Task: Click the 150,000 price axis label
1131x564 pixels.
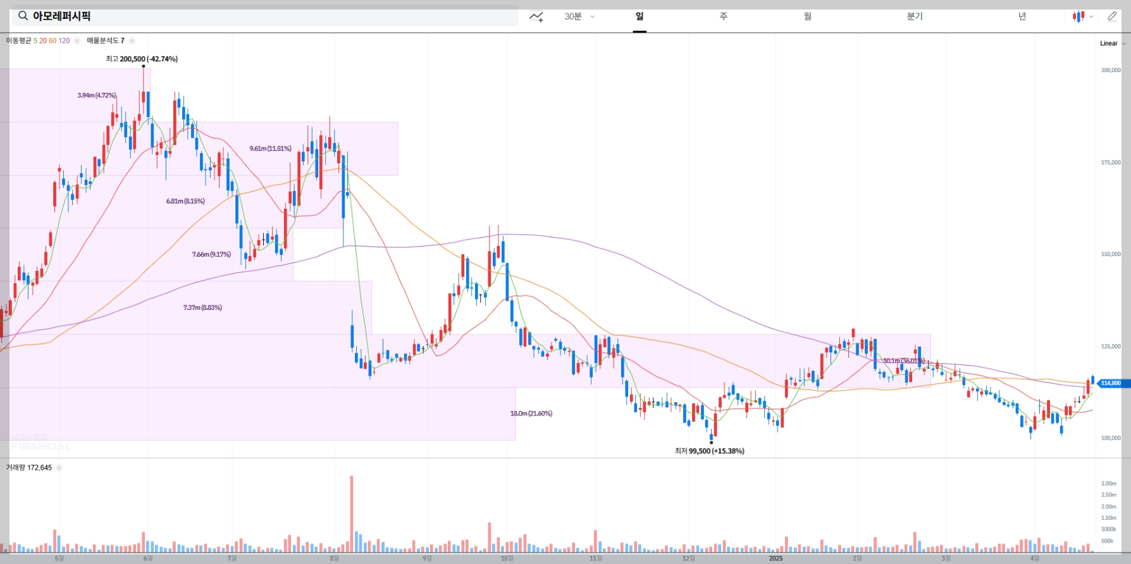Action: click(x=1111, y=254)
